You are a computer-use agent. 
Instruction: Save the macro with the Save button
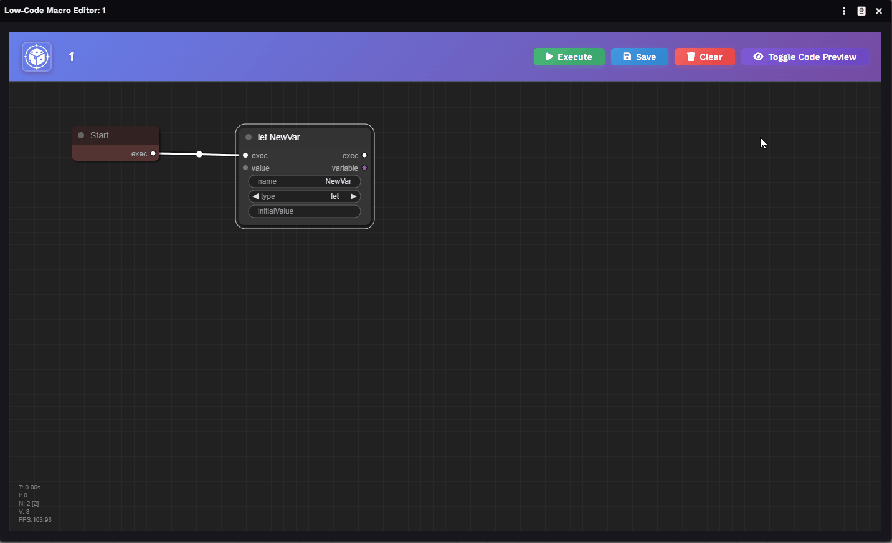pos(639,57)
